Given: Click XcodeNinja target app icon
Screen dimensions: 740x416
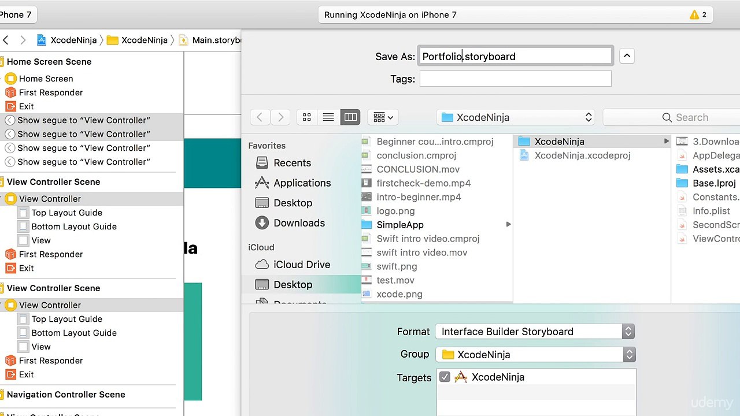Looking at the screenshot, I should coord(461,377).
